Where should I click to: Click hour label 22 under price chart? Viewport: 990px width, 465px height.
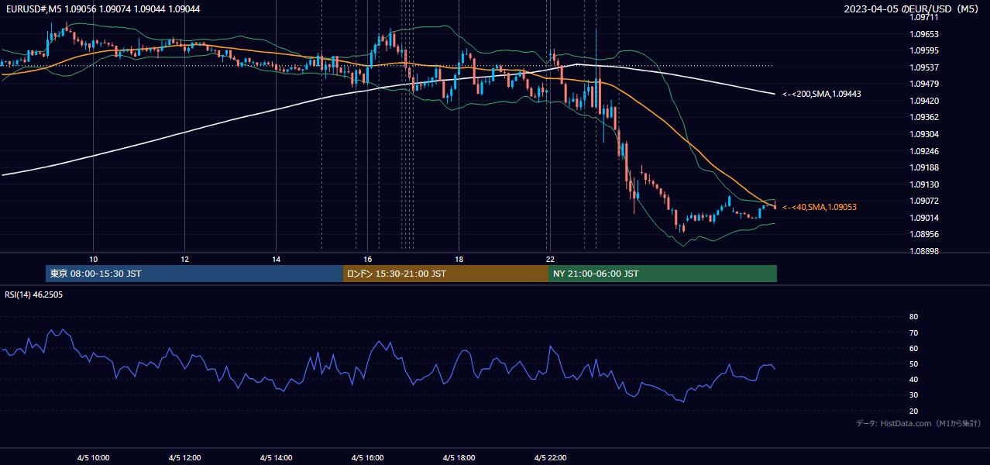[x=550, y=259]
